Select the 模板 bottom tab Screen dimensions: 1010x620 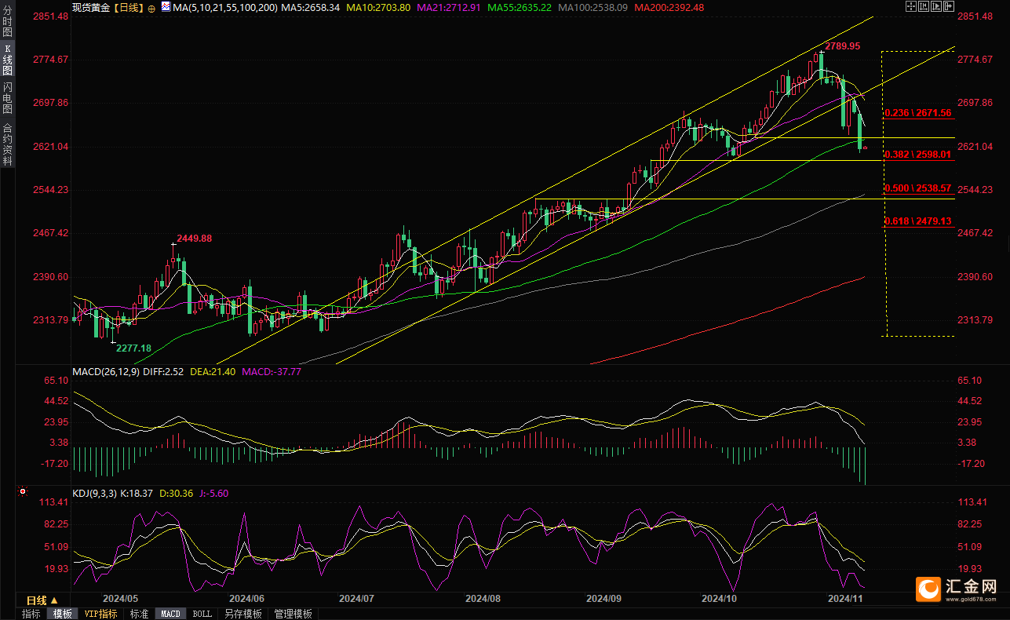coord(62,614)
